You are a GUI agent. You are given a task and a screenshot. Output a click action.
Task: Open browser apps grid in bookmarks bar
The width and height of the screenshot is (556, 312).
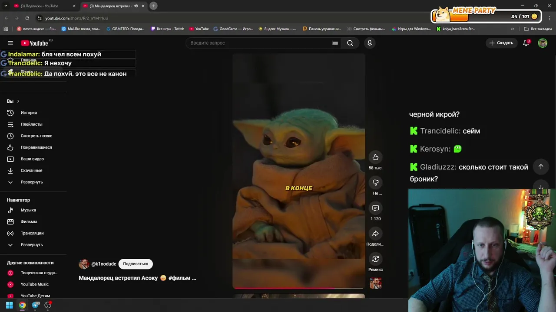point(6,29)
